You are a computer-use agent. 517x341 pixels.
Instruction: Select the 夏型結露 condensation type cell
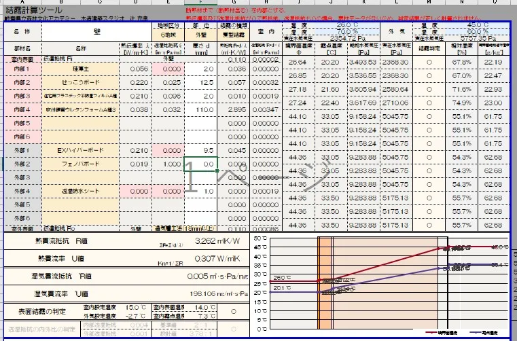(x=234, y=33)
